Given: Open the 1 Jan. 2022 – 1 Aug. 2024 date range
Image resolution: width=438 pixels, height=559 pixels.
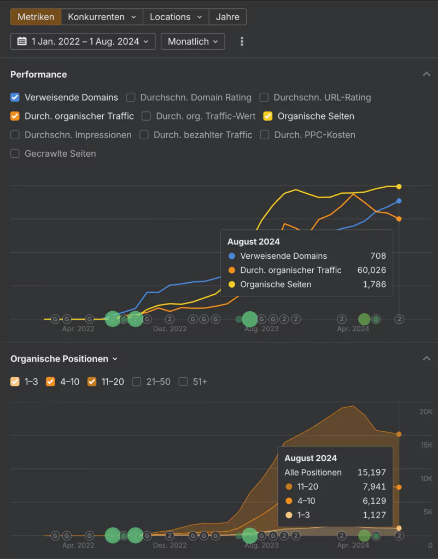Looking at the screenshot, I should click(x=82, y=41).
